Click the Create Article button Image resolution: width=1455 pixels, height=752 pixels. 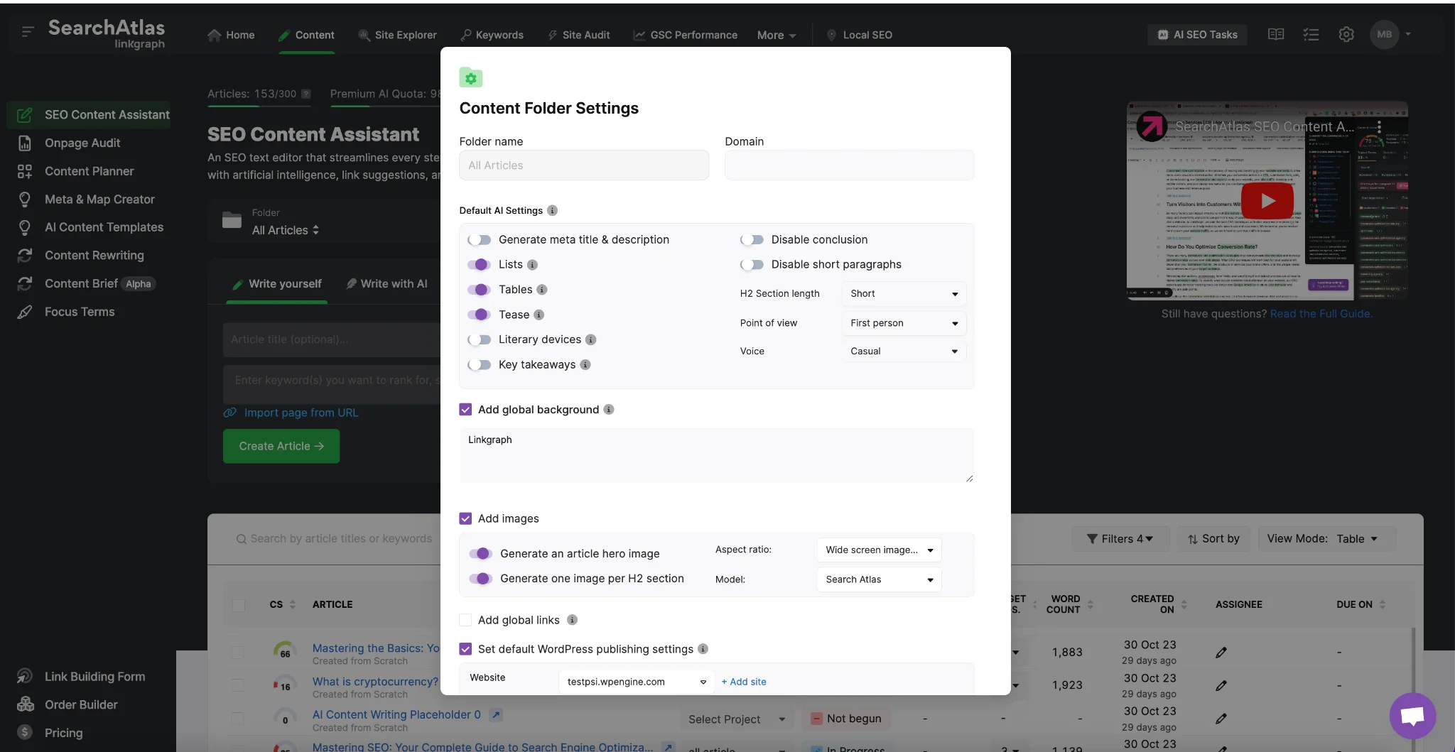pyautogui.click(x=281, y=446)
